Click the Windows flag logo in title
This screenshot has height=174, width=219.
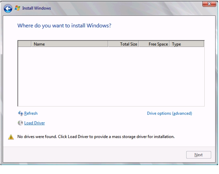[x=17, y=8]
